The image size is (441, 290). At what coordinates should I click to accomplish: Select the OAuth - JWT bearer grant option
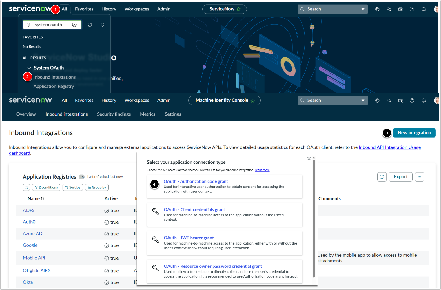(189, 238)
